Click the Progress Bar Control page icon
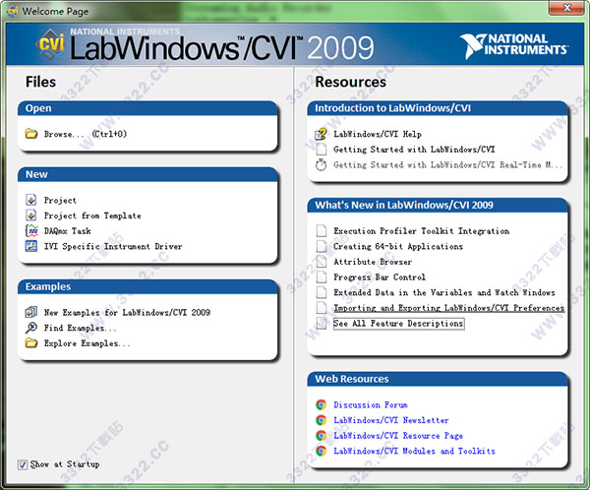Image resolution: width=590 pixels, height=490 pixels. [x=322, y=276]
